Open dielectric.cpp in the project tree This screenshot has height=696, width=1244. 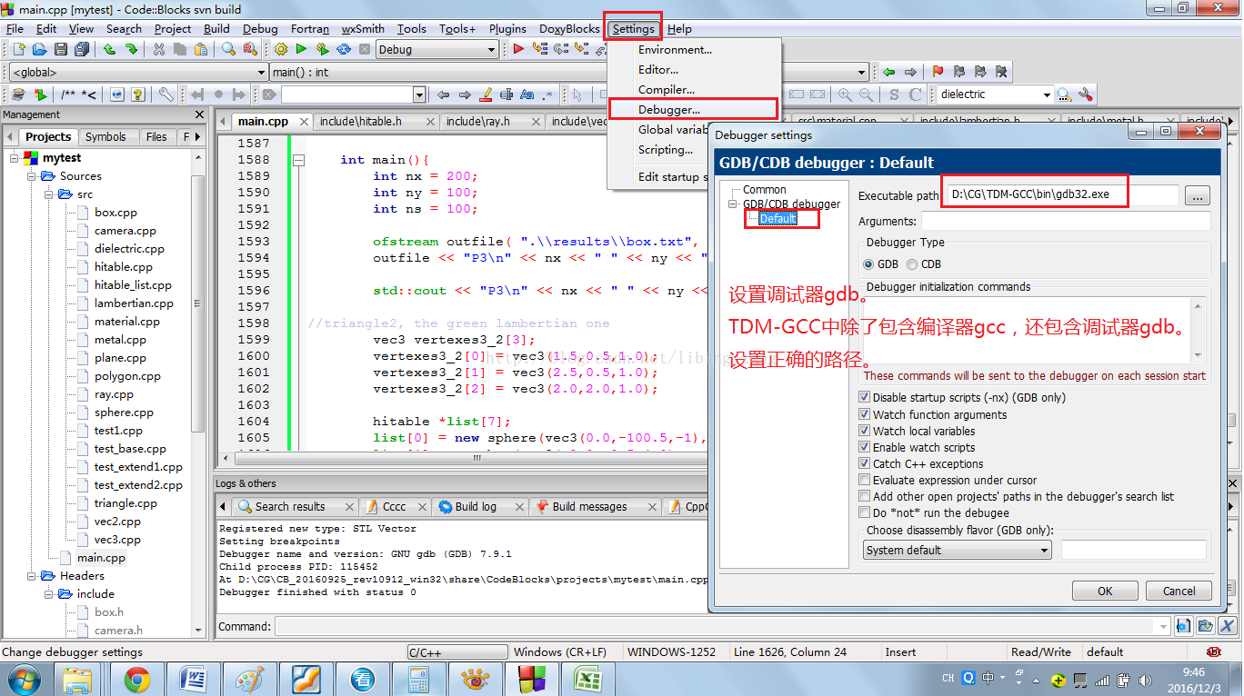(x=129, y=249)
